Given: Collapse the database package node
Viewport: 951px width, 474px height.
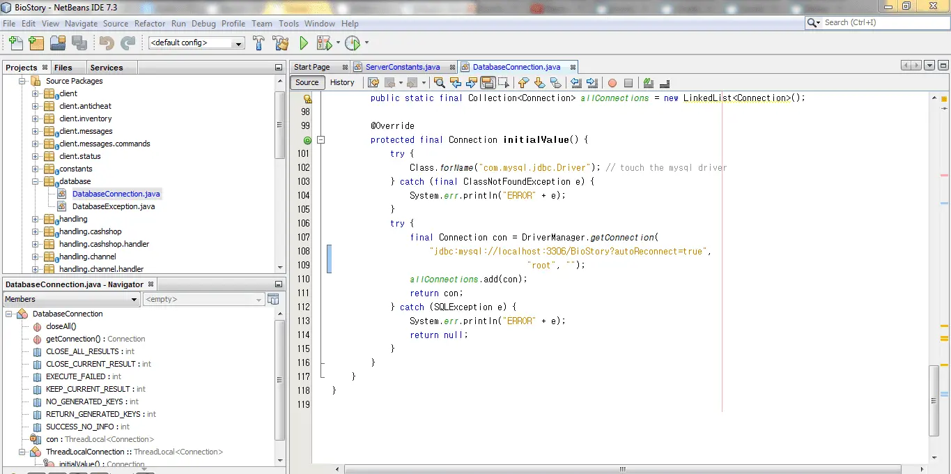Looking at the screenshot, I should tap(35, 181).
